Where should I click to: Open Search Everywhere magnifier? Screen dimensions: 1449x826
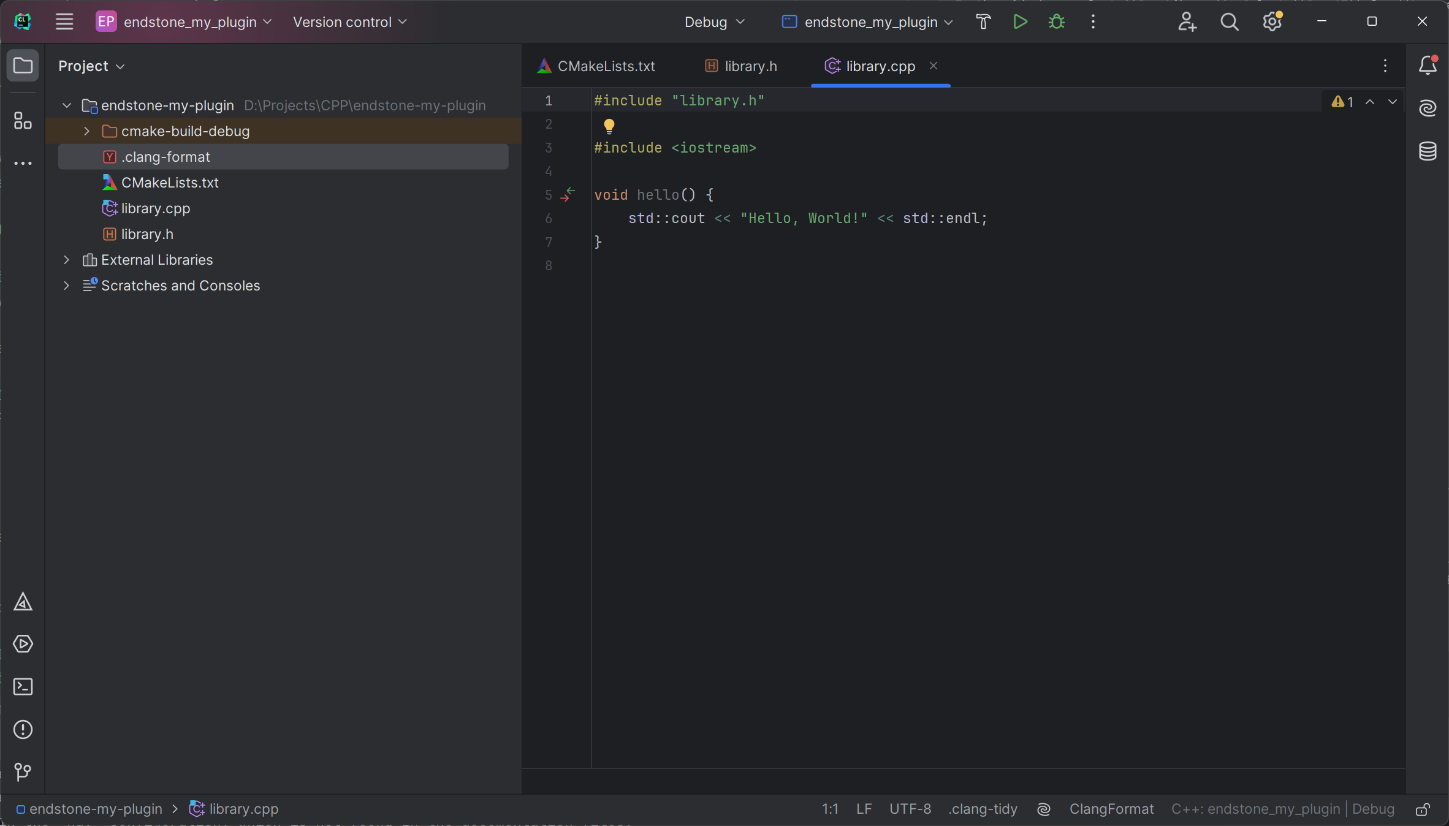1230,21
